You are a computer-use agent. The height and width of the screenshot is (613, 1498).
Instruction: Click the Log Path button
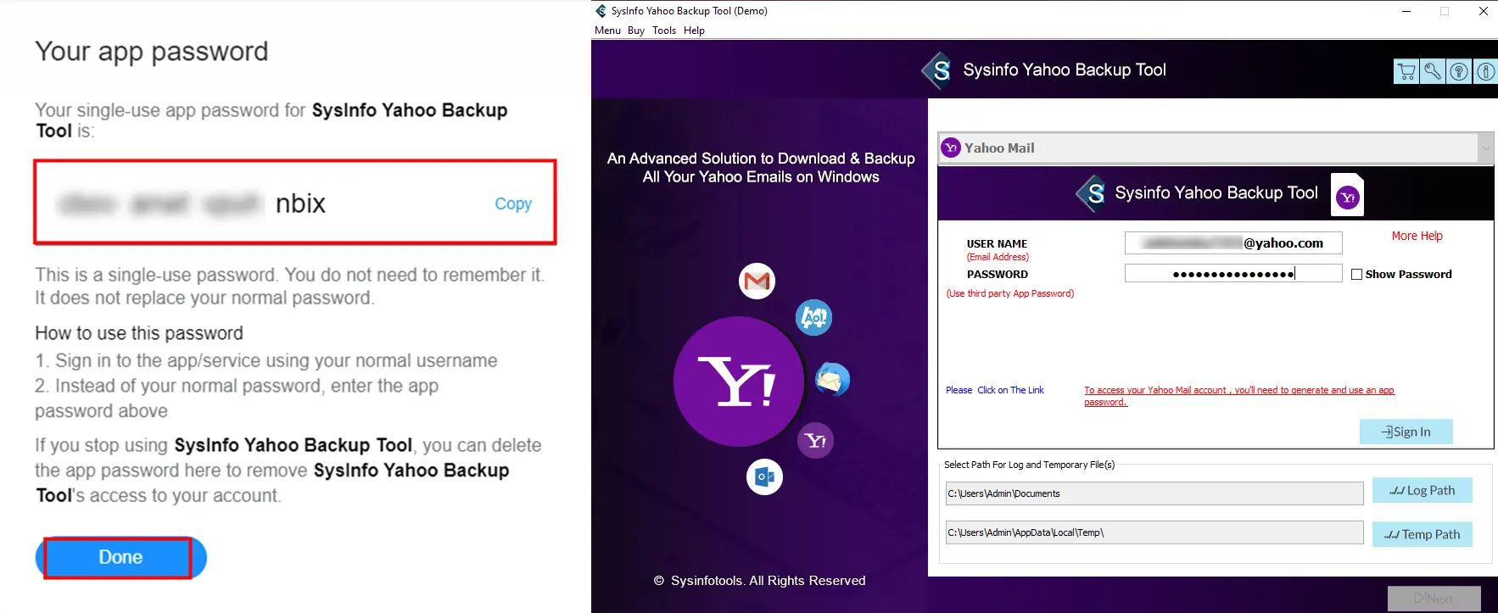click(1422, 490)
